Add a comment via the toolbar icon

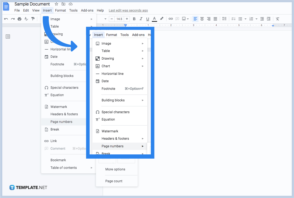coord(177,19)
